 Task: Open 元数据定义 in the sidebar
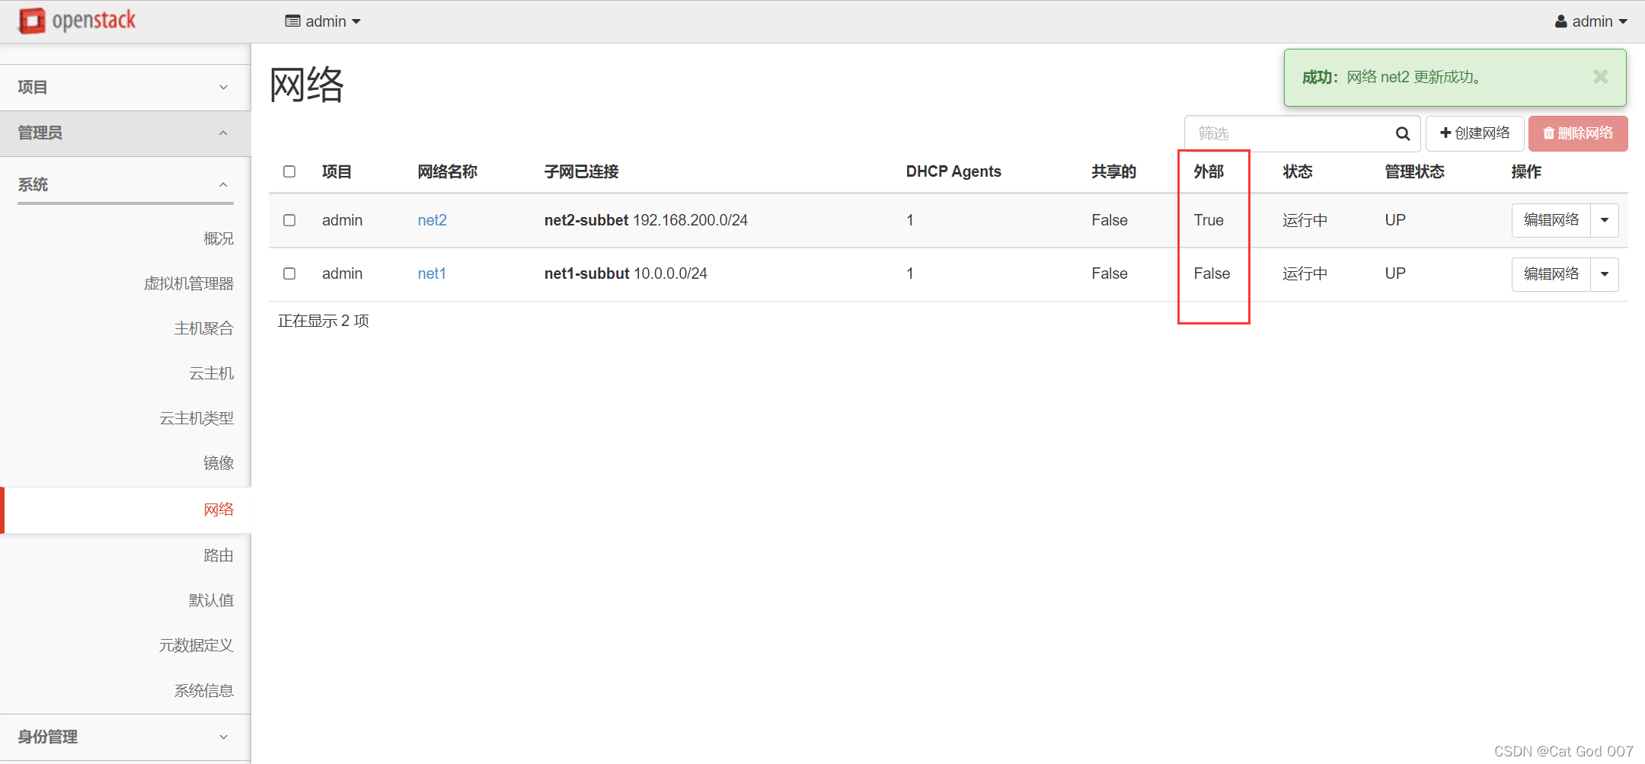click(x=196, y=645)
